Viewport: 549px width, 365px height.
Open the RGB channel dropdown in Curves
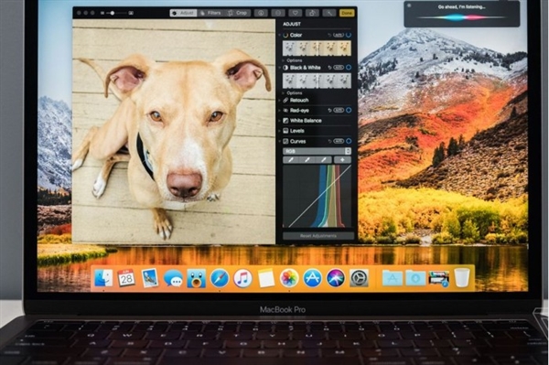pyautogui.click(x=317, y=151)
